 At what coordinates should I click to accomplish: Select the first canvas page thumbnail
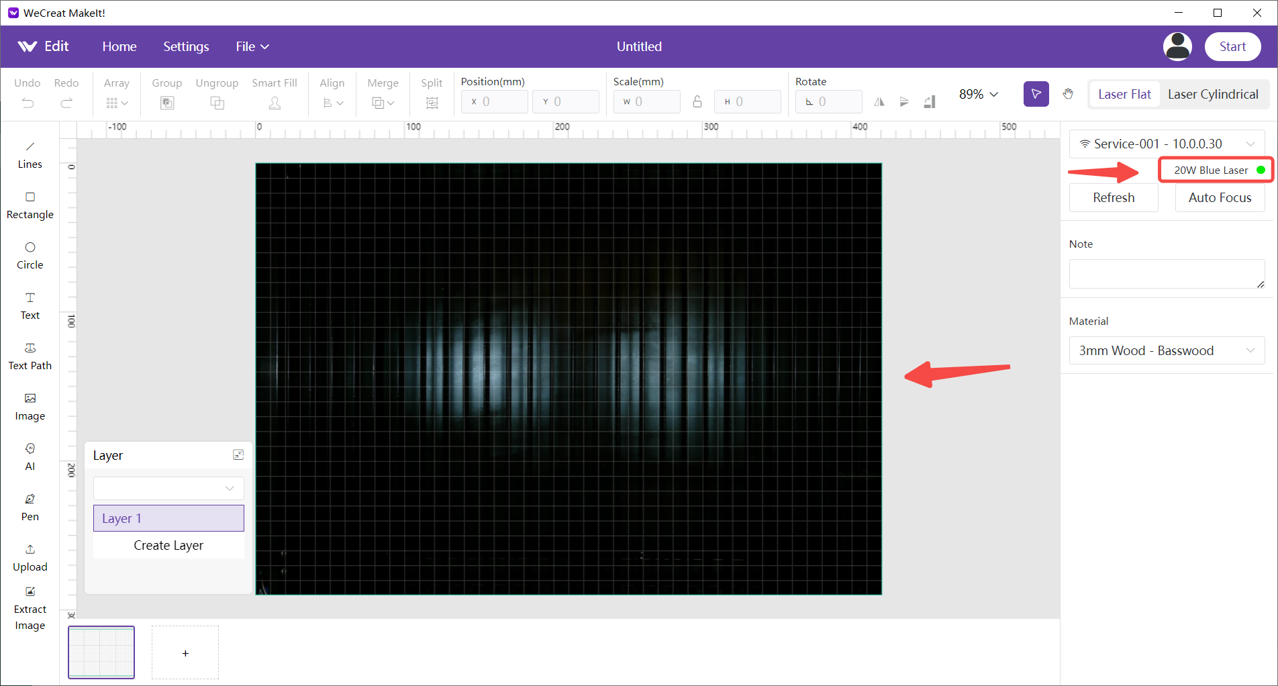pos(101,652)
